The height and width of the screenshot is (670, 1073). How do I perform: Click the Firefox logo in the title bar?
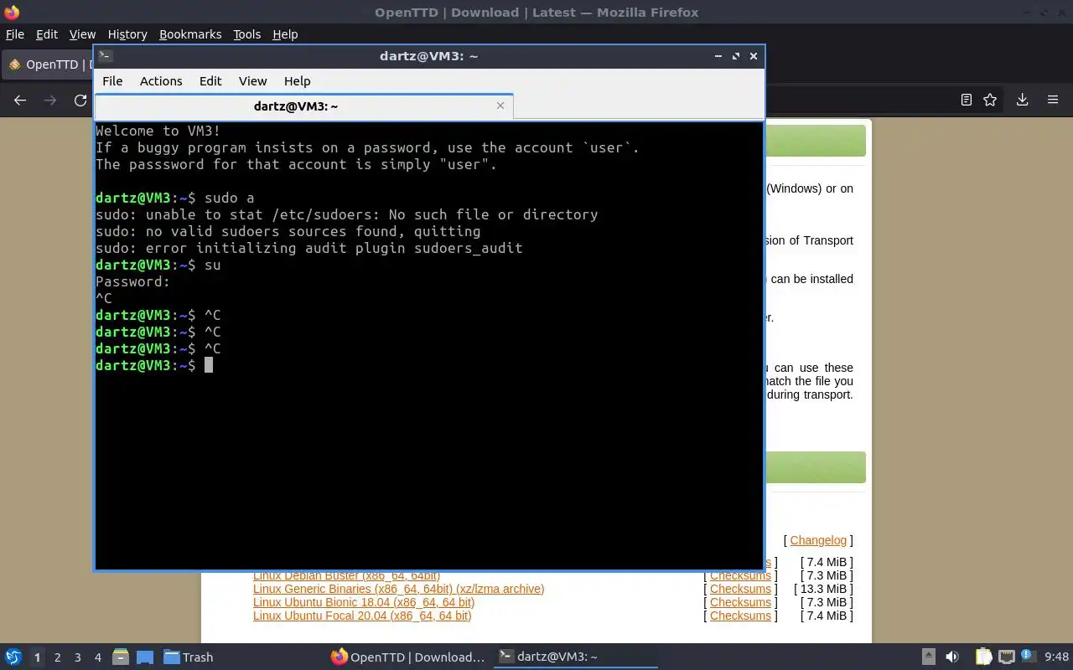pos(12,12)
